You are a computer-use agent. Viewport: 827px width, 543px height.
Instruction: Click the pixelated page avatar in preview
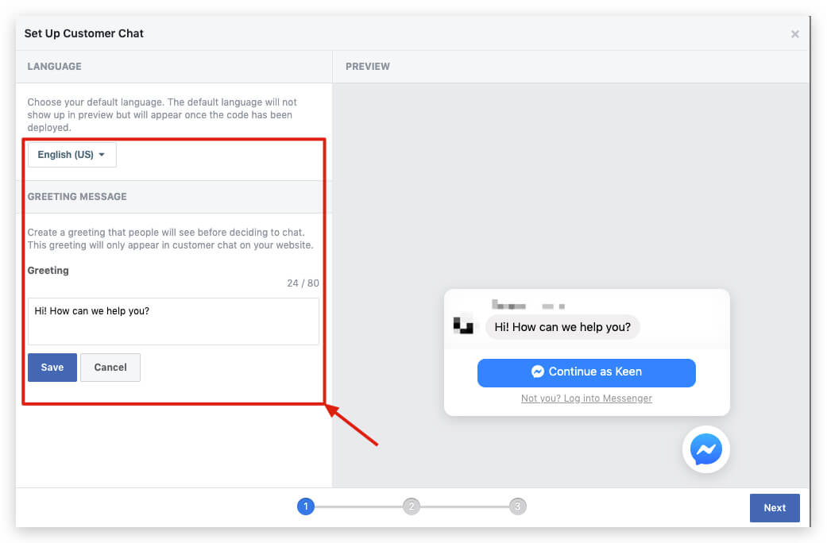point(463,326)
